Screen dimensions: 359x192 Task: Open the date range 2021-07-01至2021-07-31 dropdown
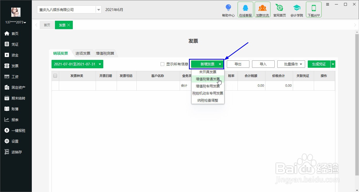[77, 64]
